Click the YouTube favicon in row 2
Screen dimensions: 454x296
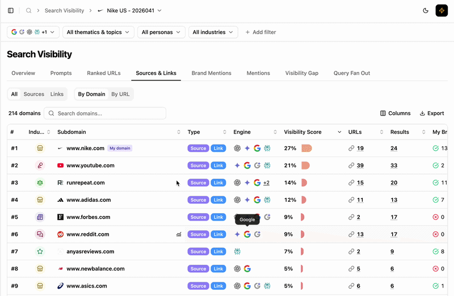click(60, 166)
